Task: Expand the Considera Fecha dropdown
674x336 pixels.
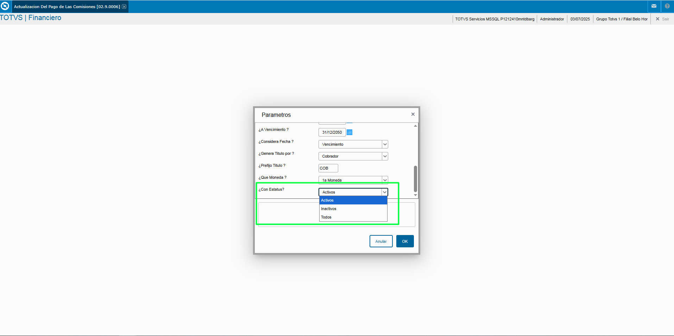Action: 385,144
